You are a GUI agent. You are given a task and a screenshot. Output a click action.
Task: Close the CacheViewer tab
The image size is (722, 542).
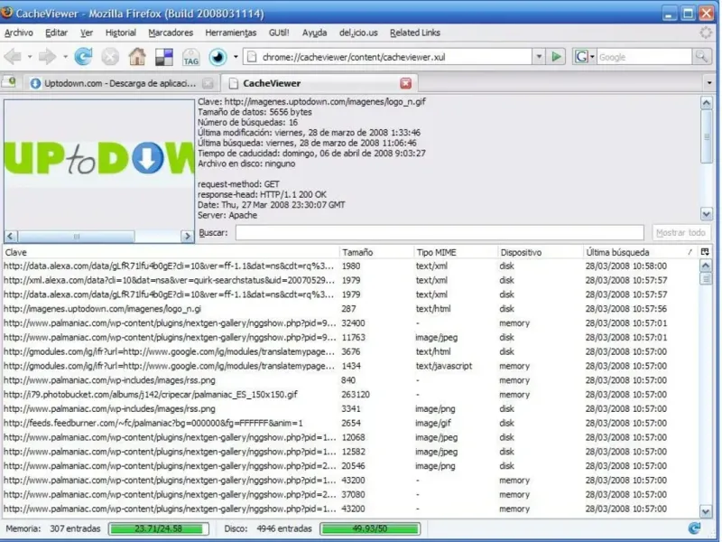405,83
